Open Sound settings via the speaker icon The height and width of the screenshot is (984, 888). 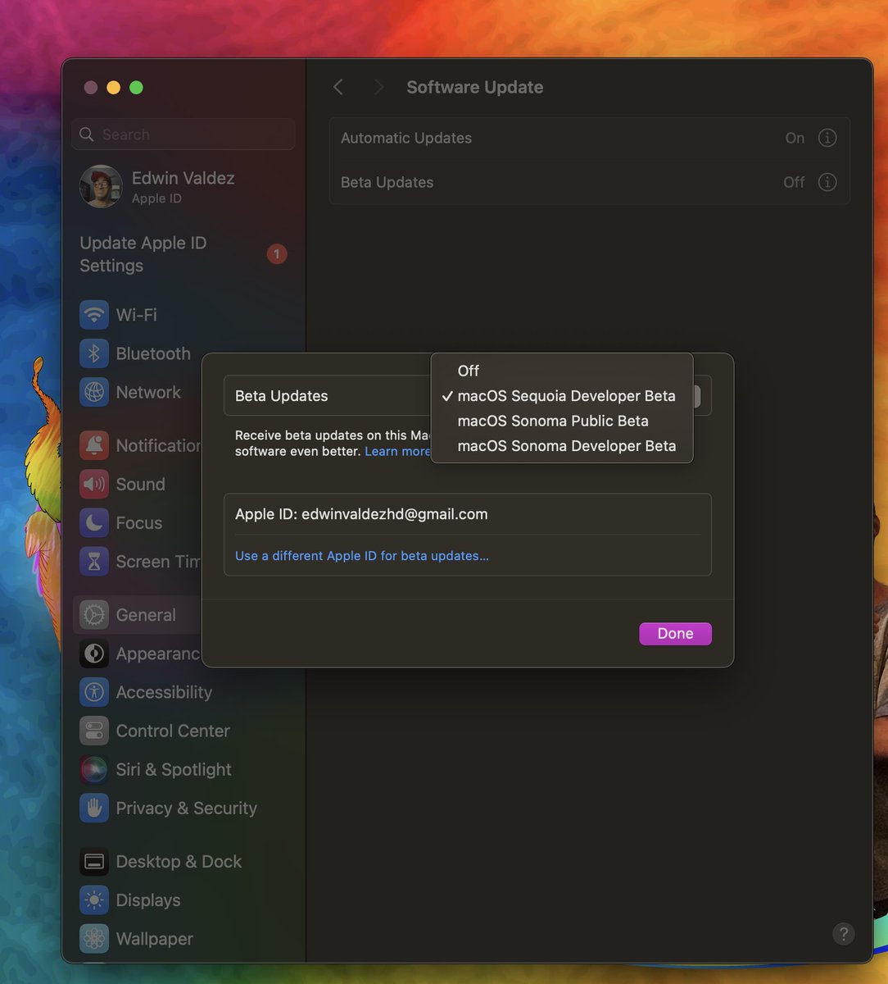coord(94,484)
